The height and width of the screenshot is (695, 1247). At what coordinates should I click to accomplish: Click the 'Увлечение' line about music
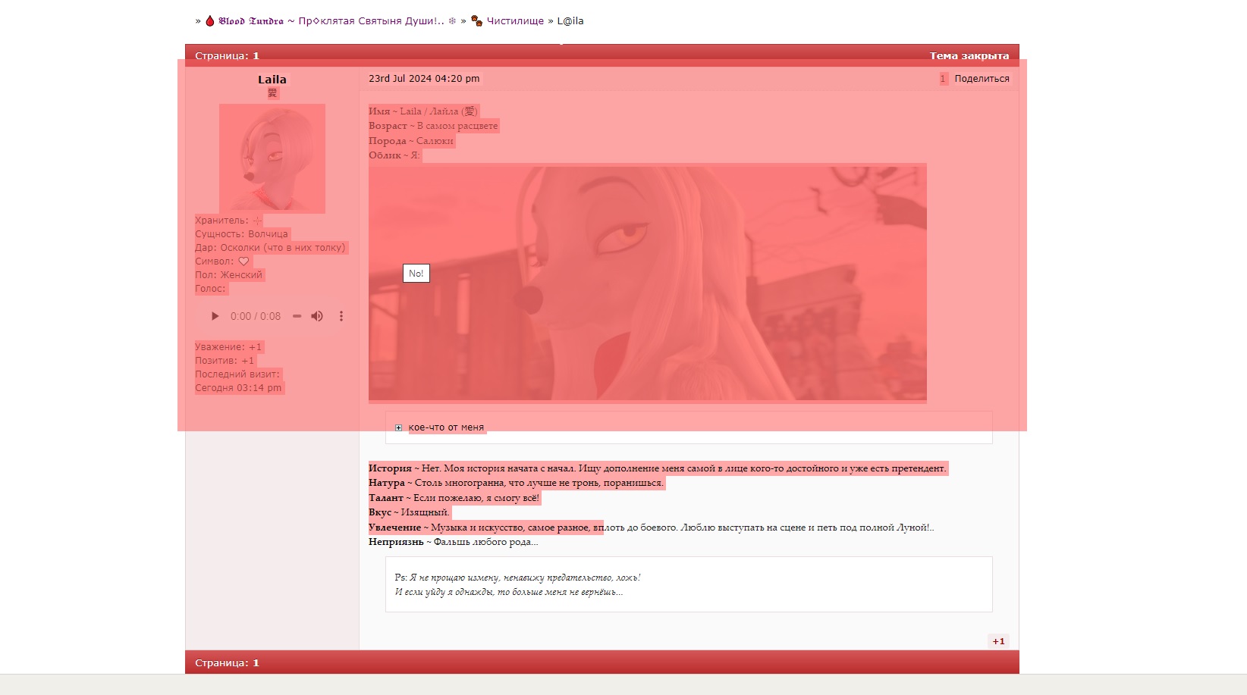pyautogui.click(x=652, y=528)
